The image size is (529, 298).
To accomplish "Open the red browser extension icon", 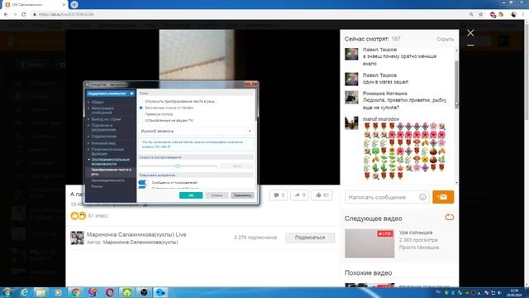I will point(493,15).
